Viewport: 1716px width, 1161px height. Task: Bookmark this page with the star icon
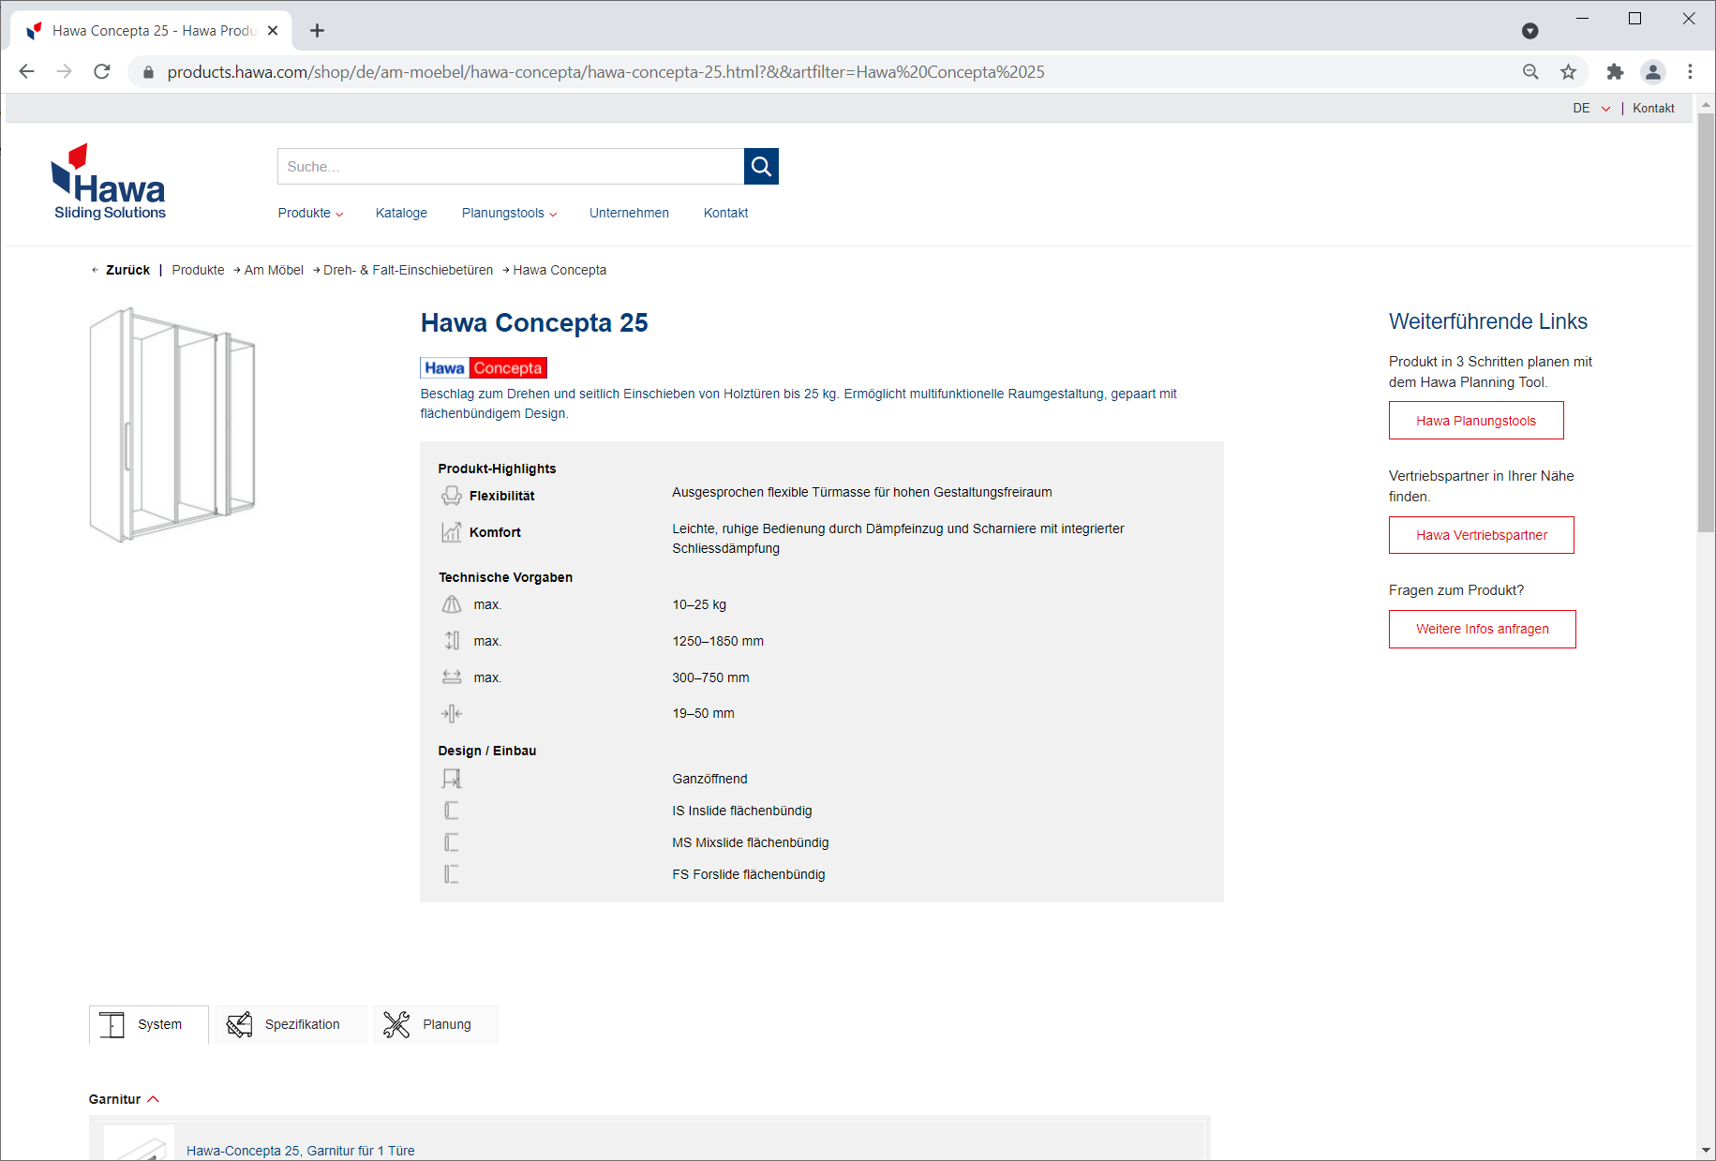(x=1568, y=71)
